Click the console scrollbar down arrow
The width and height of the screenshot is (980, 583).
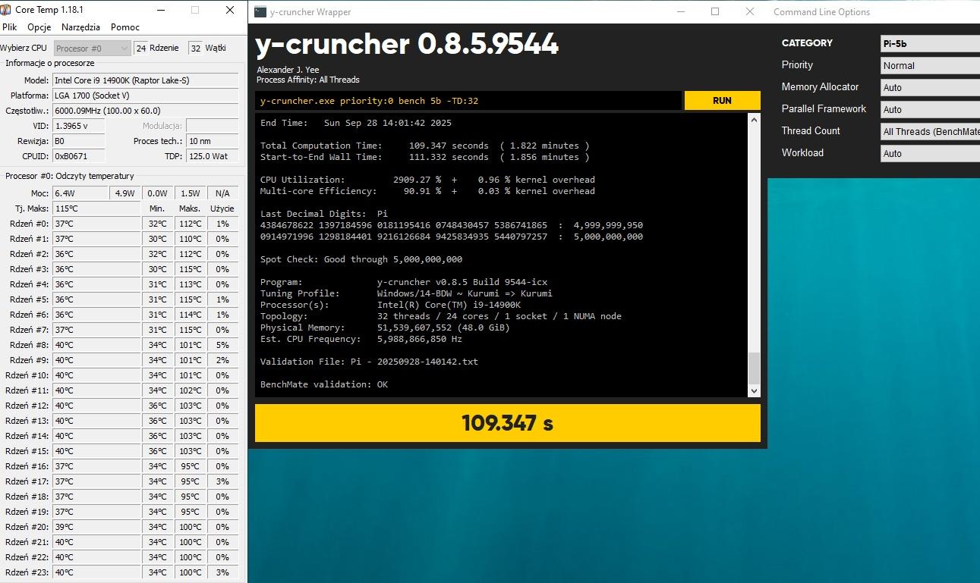(754, 390)
